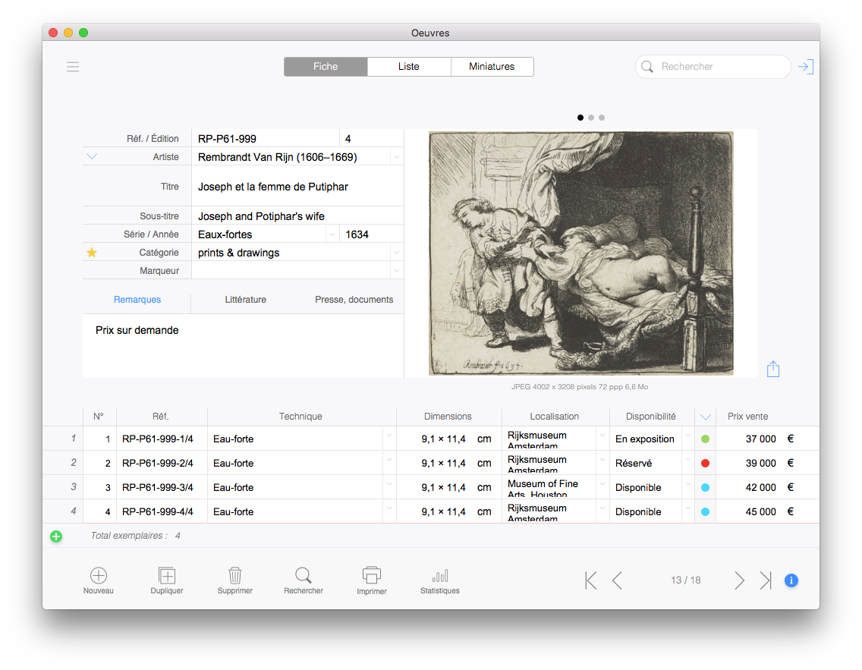
Task: Open the Artiste dropdown arrow
Action: (396, 157)
